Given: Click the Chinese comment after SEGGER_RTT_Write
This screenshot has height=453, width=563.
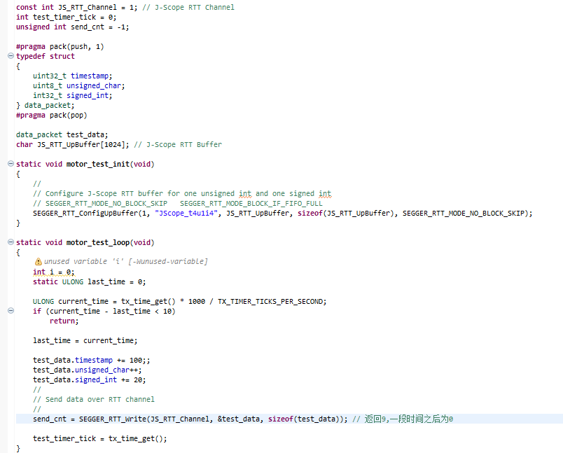Looking at the screenshot, I should coord(408,419).
